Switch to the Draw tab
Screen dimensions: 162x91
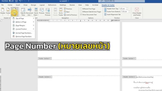tap(25, 5)
